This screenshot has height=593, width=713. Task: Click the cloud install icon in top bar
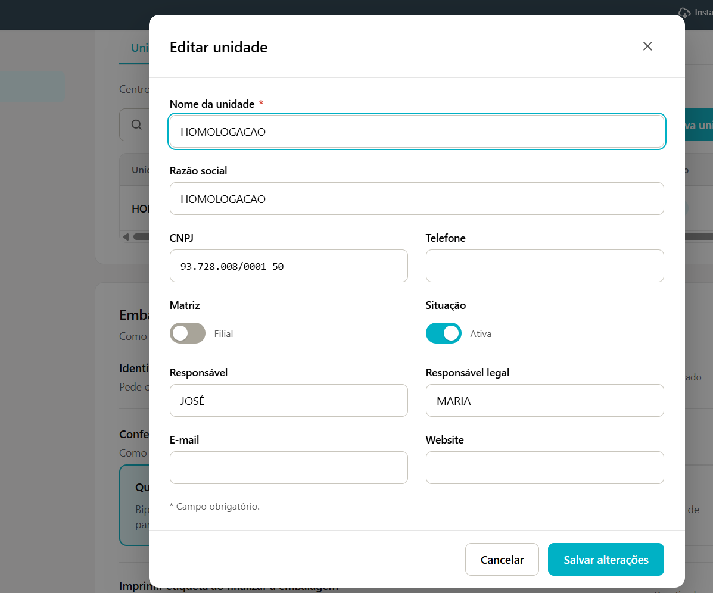tap(684, 13)
